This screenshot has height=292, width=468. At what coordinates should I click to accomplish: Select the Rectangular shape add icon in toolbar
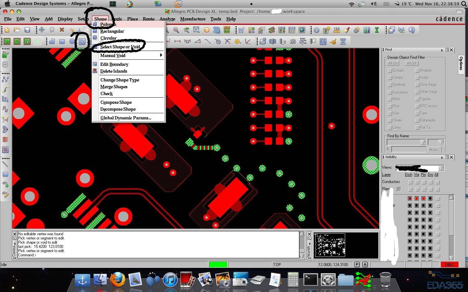pos(62,42)
